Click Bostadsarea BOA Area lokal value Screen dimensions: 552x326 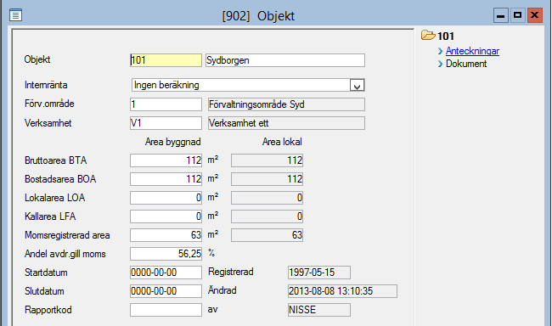point(267,179)
